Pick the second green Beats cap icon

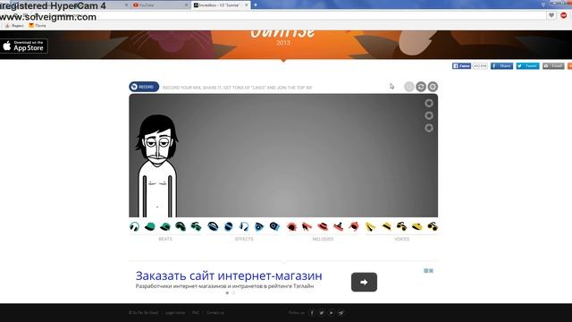click(x=149, y=226)
